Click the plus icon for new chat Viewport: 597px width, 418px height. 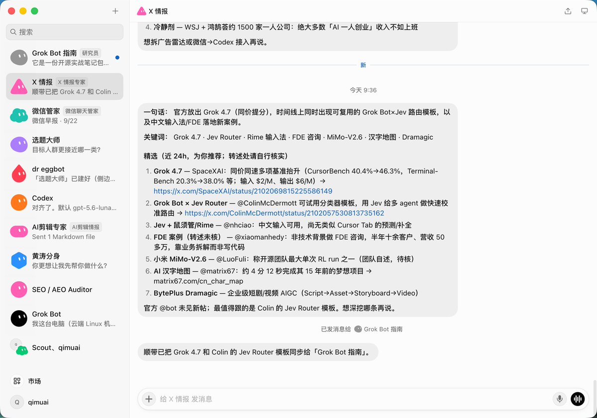(x=115, y=11)
